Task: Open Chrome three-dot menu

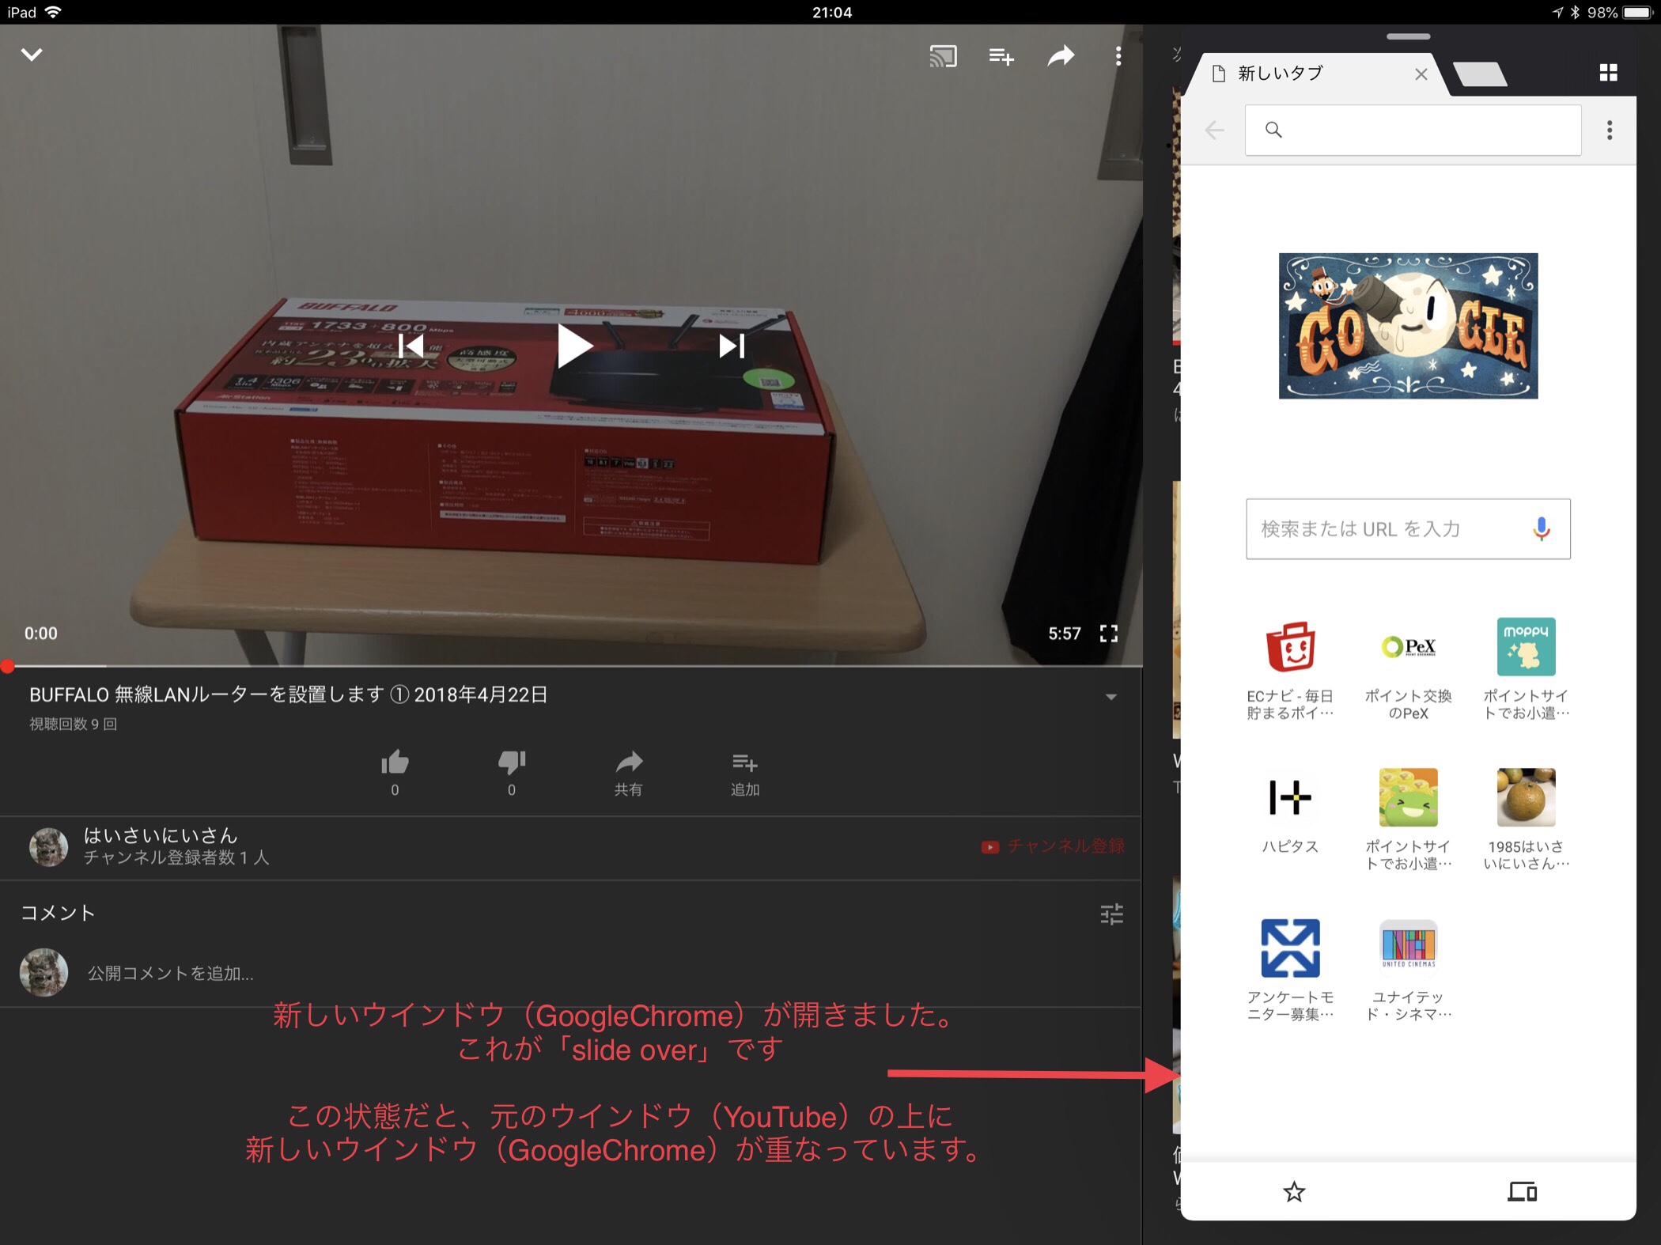Action: coord(1609,130)
